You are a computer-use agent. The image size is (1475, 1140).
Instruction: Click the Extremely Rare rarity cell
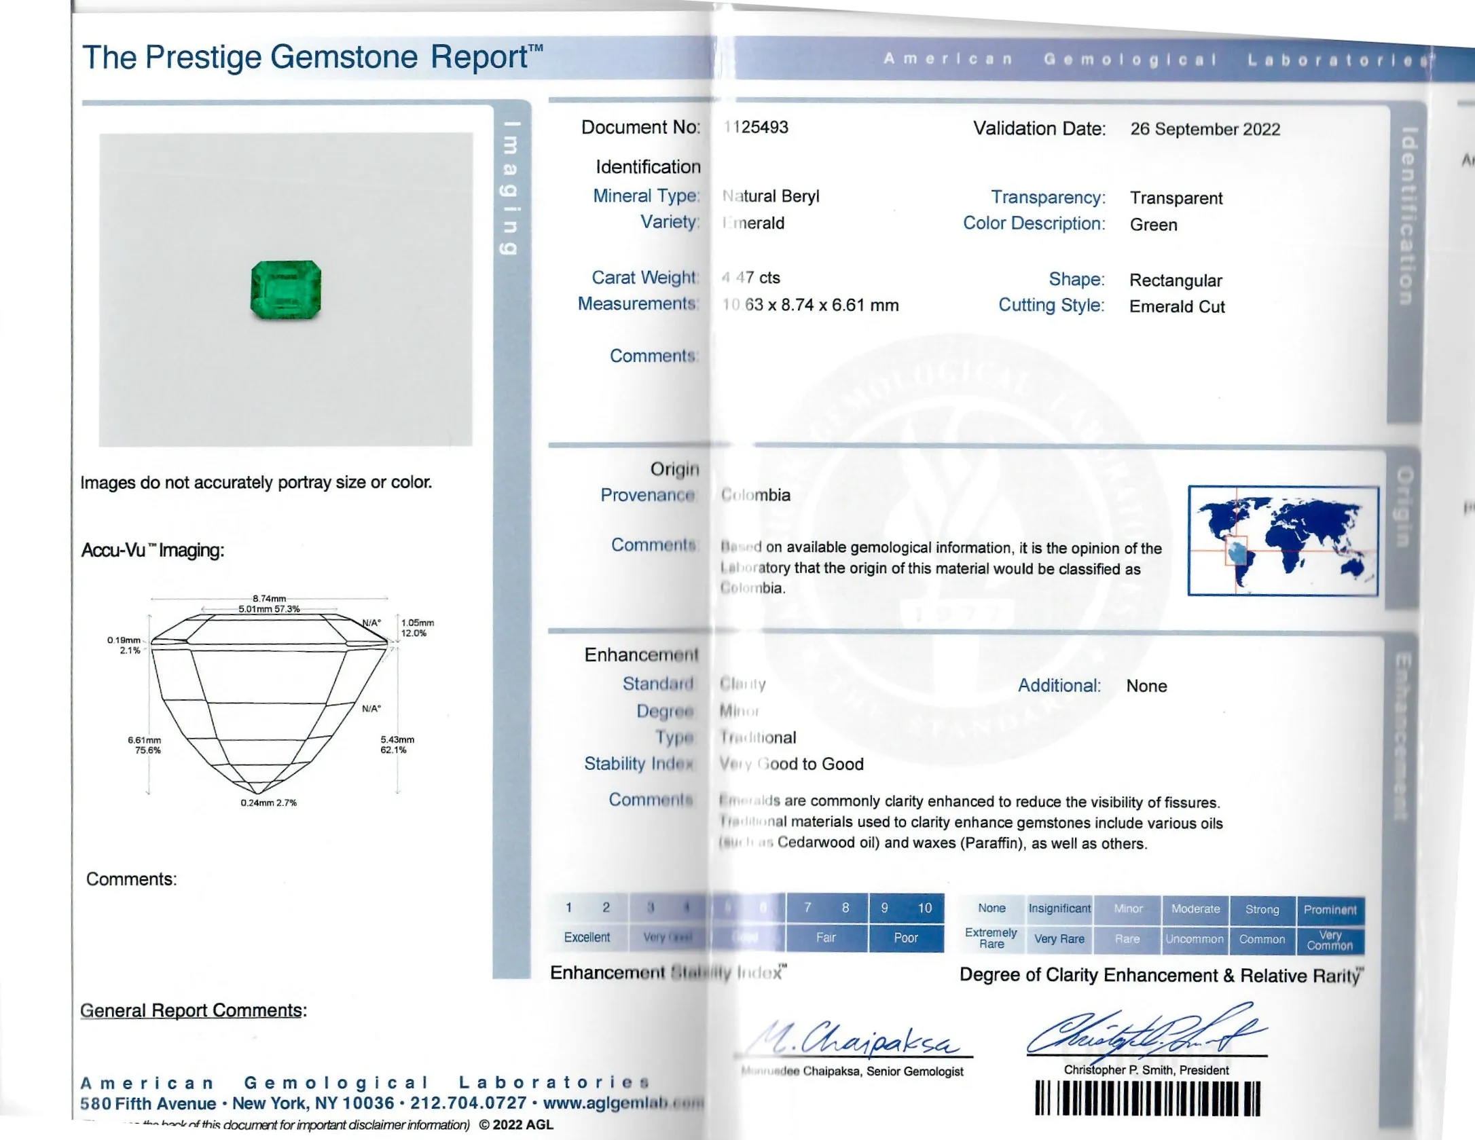tap(991, 938)
